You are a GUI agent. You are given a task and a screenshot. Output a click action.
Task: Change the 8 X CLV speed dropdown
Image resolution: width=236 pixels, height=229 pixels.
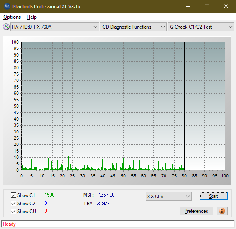pos(168,197)
